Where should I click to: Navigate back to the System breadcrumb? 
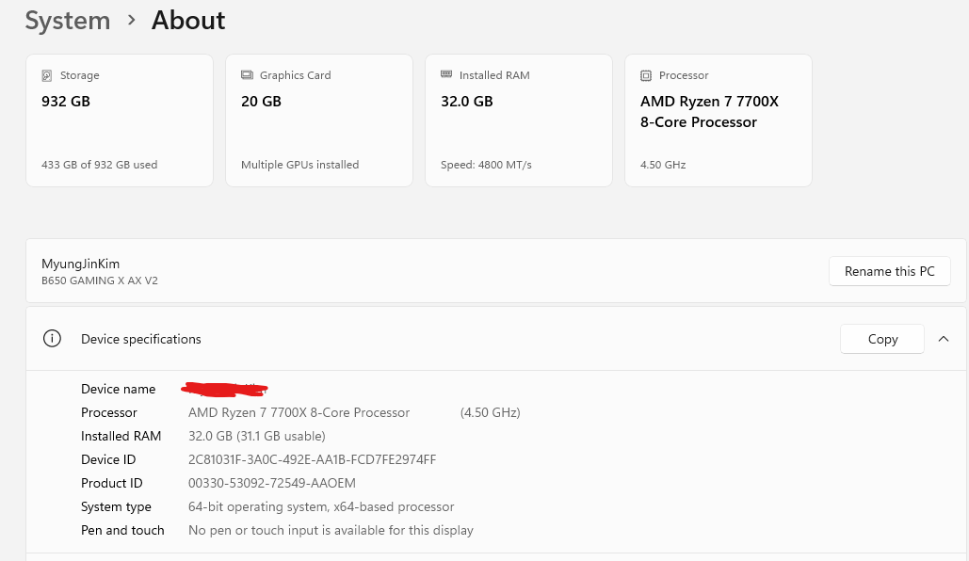[67, 21]
